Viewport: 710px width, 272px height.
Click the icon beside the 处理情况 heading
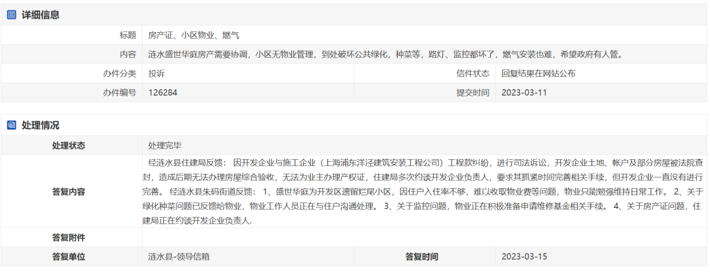click(x=11, y=125)
